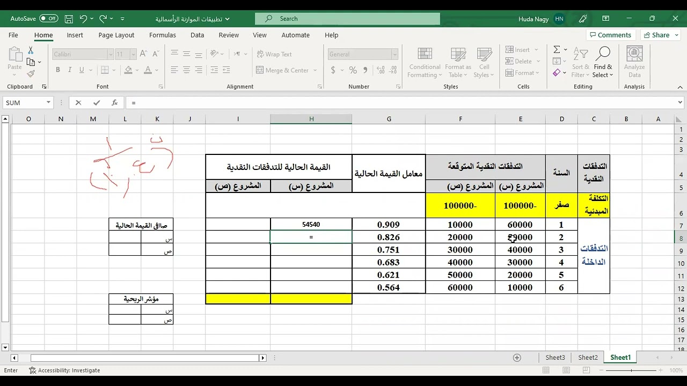Select the cell with 0.826
This screenshot has width=687, height=386.
tap(389, 237)
